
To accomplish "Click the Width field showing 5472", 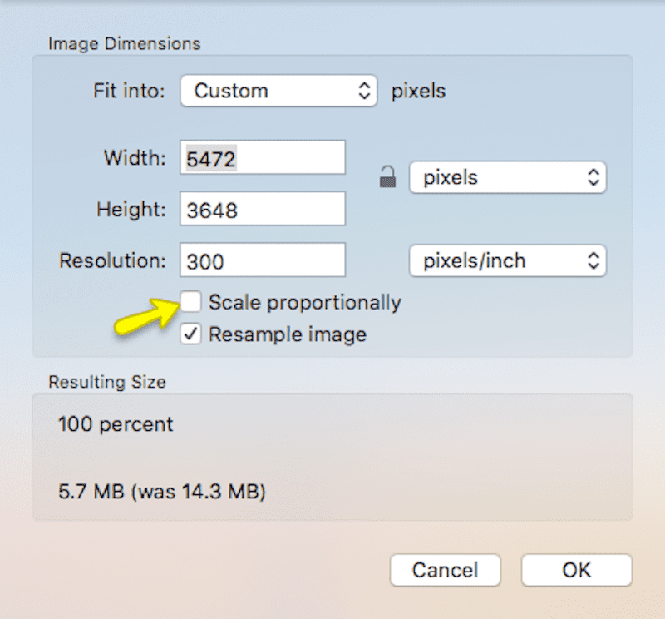I will pos(262,157).
